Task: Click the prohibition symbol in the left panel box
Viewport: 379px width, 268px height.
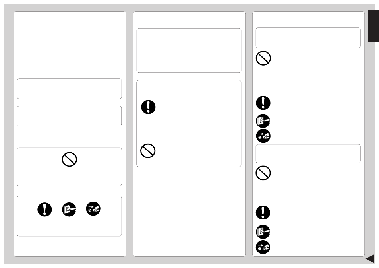Action: tap(70, 159)
